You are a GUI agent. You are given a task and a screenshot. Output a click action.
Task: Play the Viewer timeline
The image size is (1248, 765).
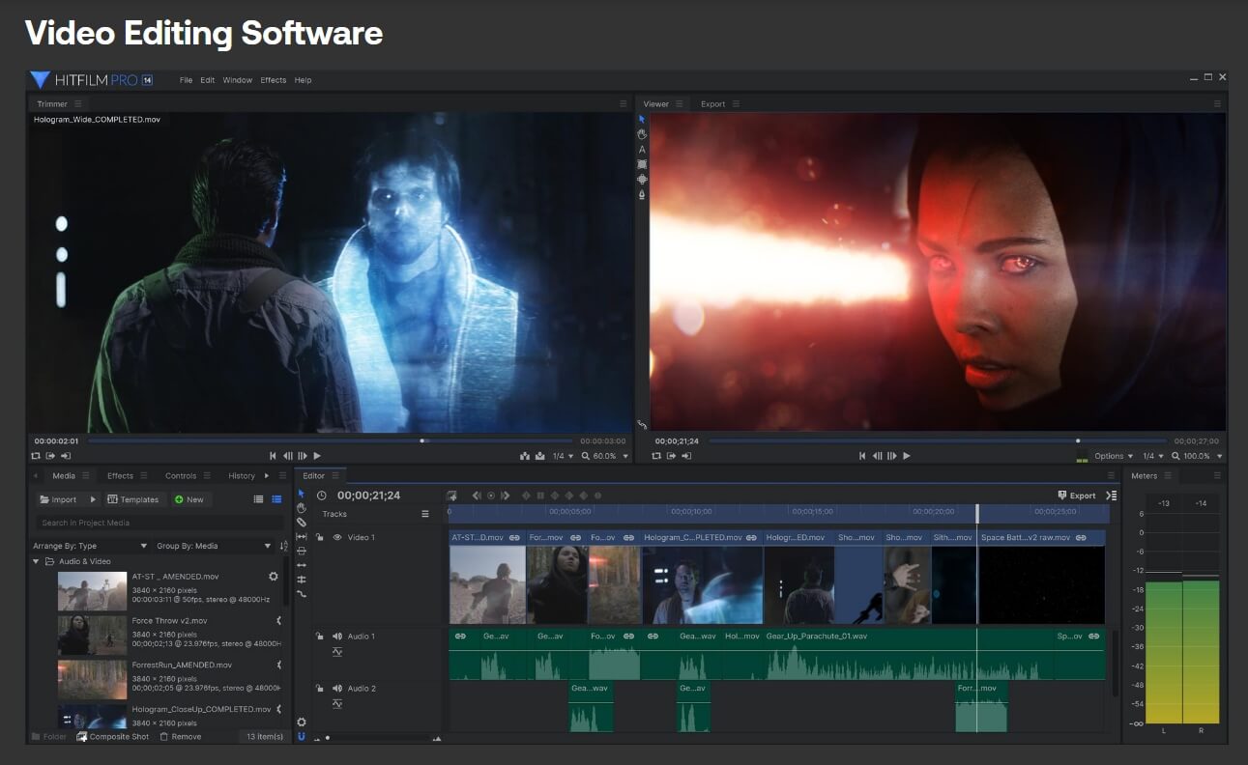[906, 456]
